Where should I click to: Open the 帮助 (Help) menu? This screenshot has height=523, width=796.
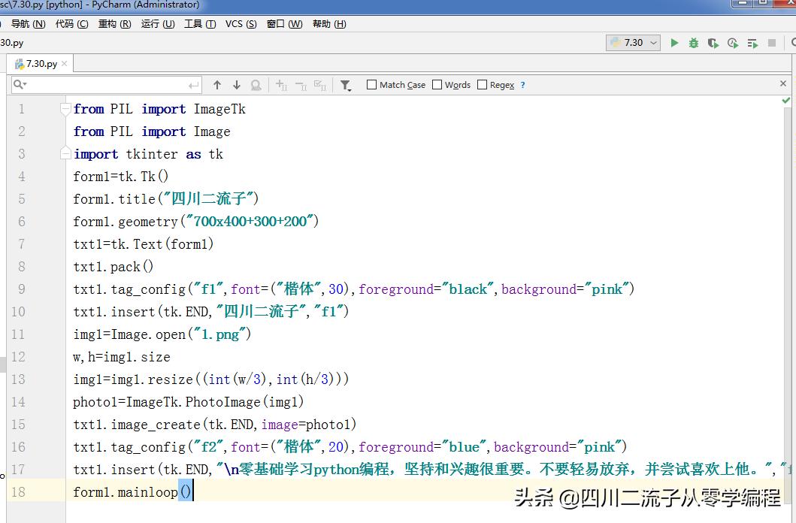[x=328, y=23]
